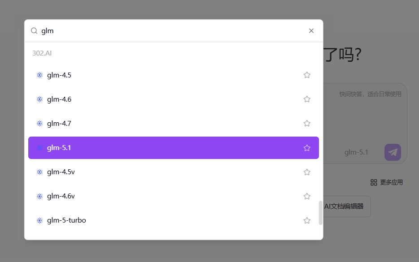The width and height of the screenshot is (419, 262).
Task: Click the search field containing "glm"
Action: 170,31
